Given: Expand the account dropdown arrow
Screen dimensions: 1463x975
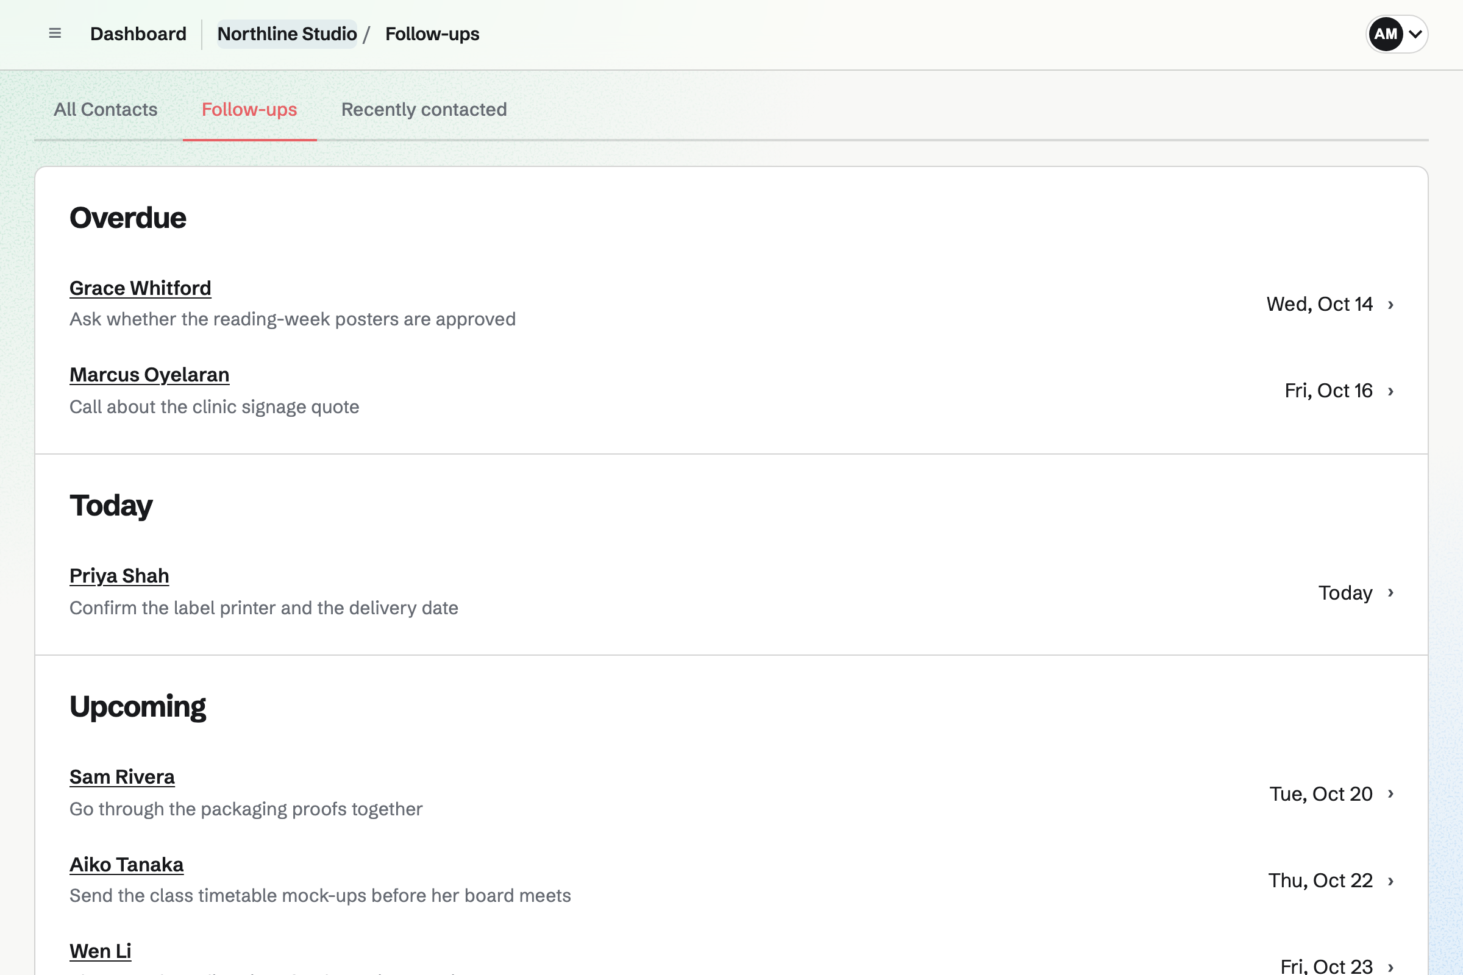Looking at the screenshot, I should click(1415, 34).
